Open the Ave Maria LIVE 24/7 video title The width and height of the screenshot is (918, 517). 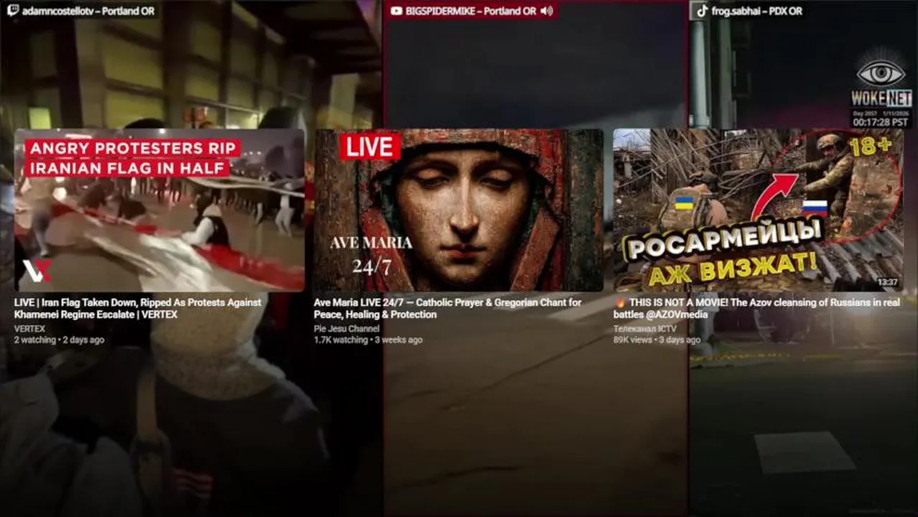[448, 309]
